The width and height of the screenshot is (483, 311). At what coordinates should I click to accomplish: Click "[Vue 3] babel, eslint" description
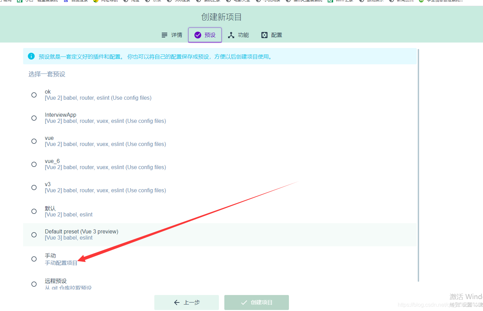(x=69, y=238)
